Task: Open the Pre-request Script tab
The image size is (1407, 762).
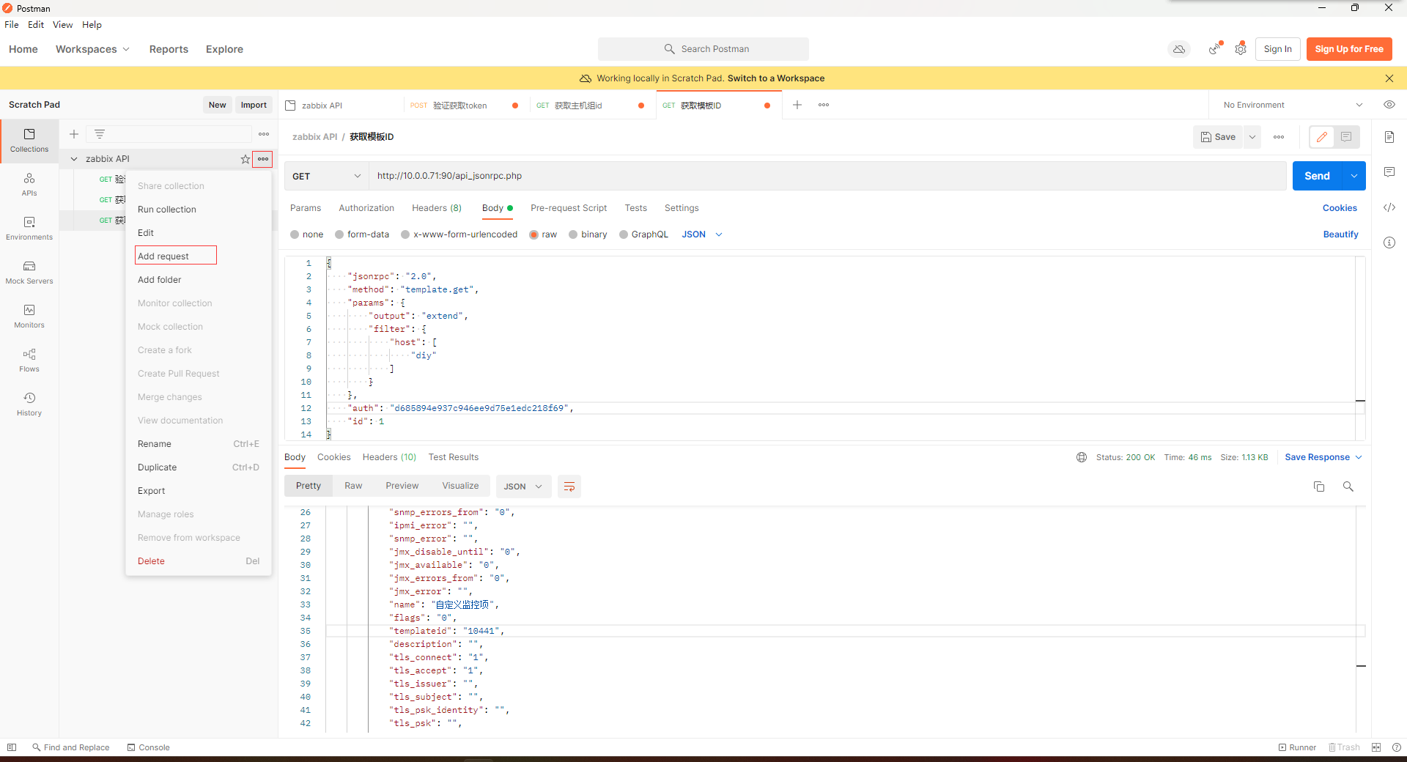Action: pyautogui.click(x=569, y=208)
